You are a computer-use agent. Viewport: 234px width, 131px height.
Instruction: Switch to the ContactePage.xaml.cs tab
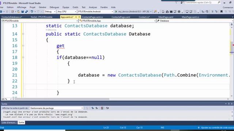pyautogui.click(x=93, y=17)
